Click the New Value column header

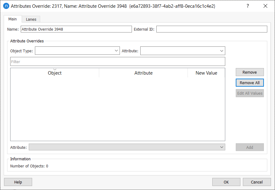point(206,73)
